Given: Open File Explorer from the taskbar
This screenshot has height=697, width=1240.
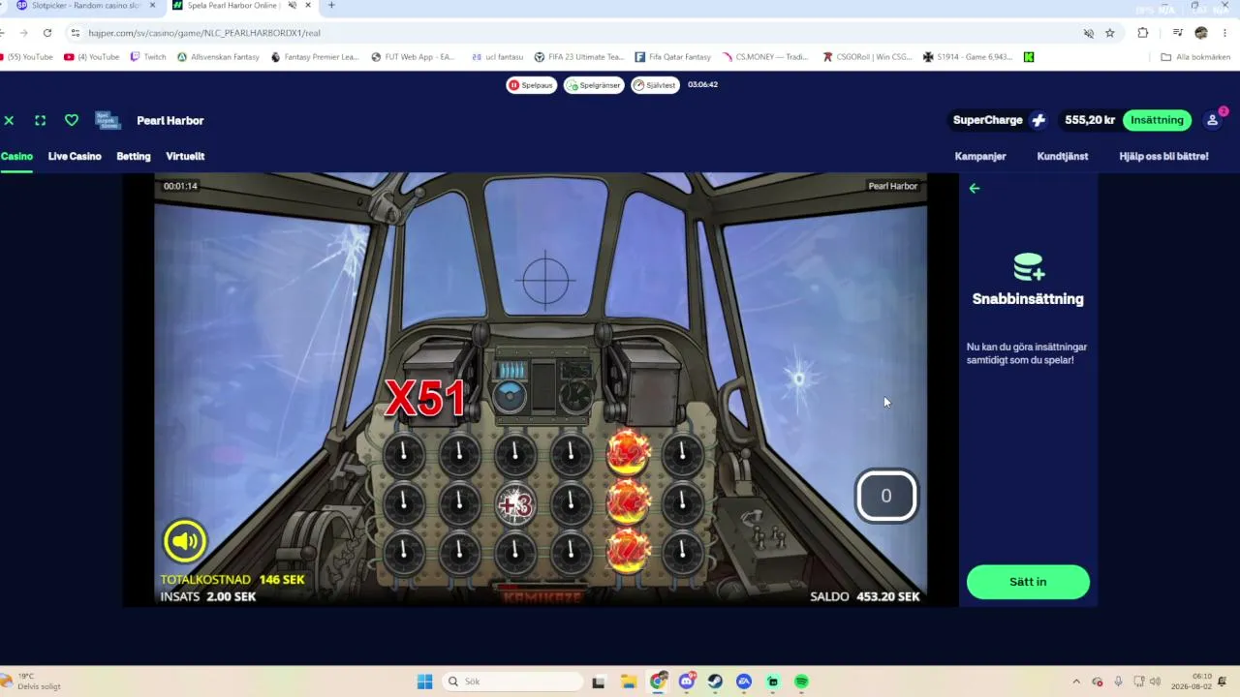Looking at the screenshot, I should [x=627, y=682].
